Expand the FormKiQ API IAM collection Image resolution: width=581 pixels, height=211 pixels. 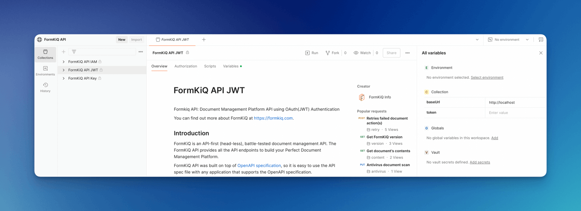64,62
